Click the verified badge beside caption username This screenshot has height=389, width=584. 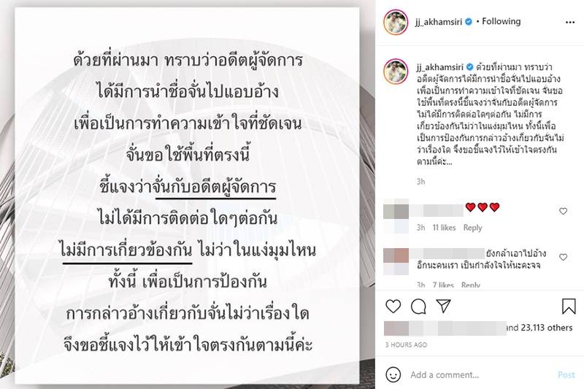(x=469, y=67)
